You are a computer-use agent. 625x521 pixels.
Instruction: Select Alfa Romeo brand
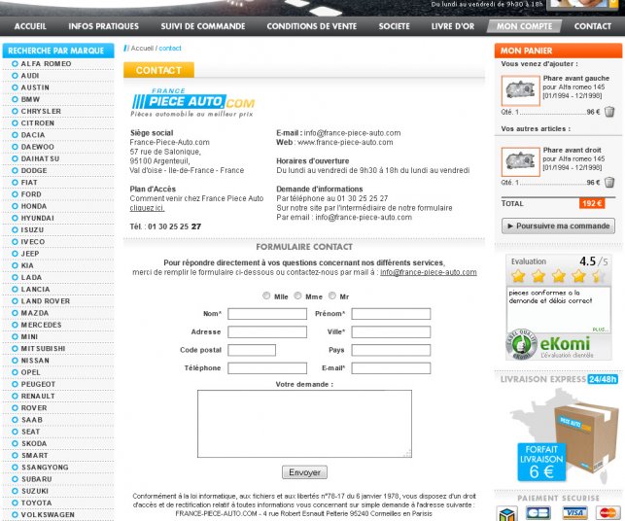click(46, 64)
